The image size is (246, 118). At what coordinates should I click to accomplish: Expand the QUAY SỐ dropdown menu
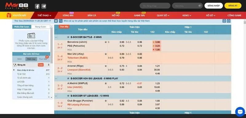tap(163, 15)
